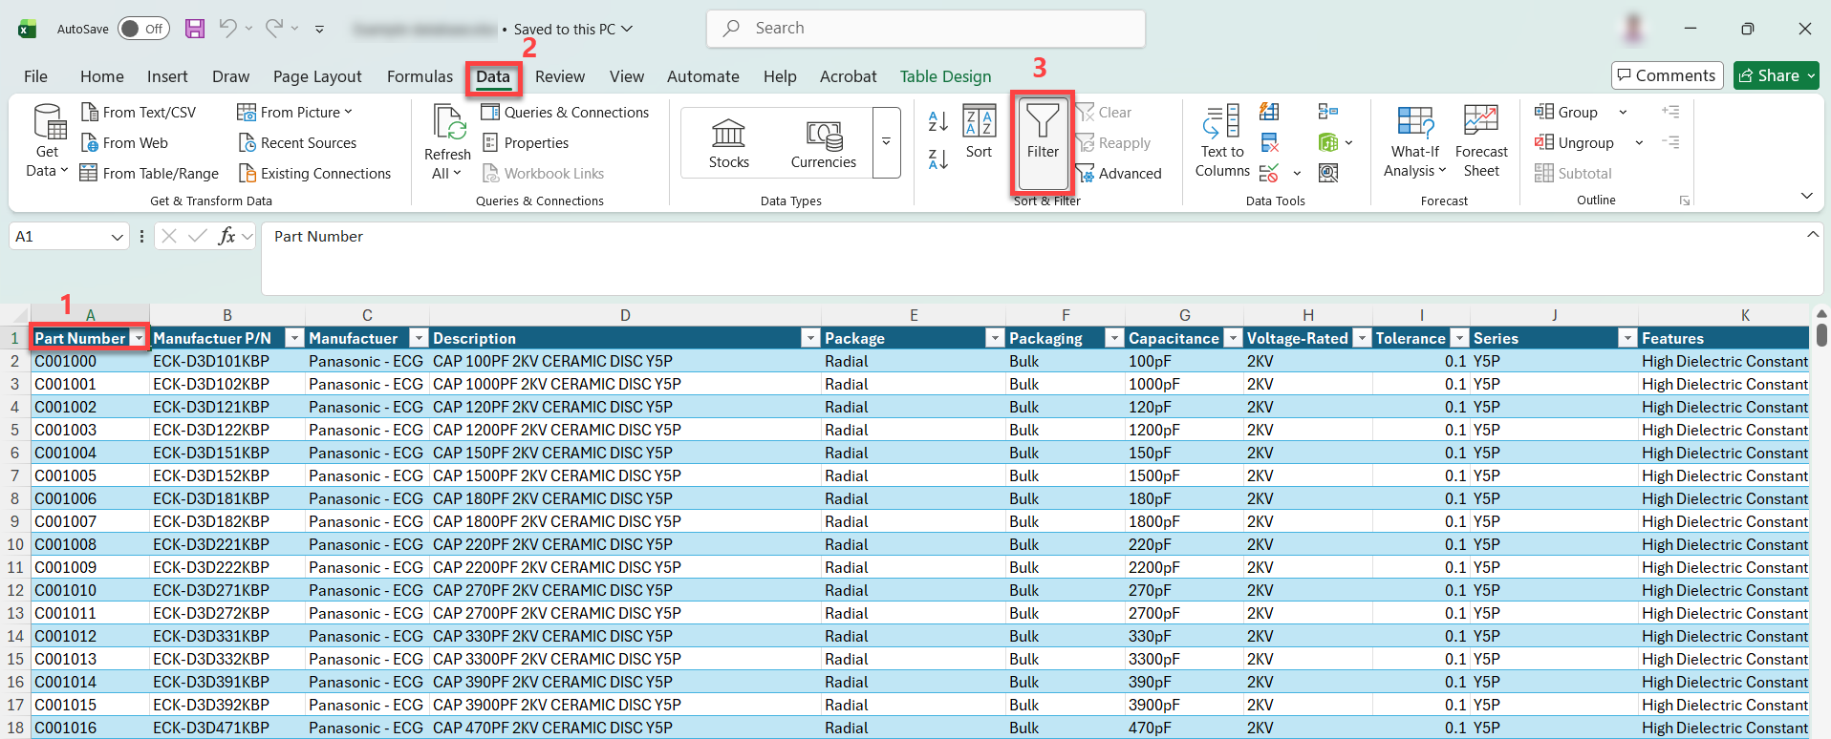Click the Ungroup button
This screenshot has height=739, width=1831.
coord(1574,142)
